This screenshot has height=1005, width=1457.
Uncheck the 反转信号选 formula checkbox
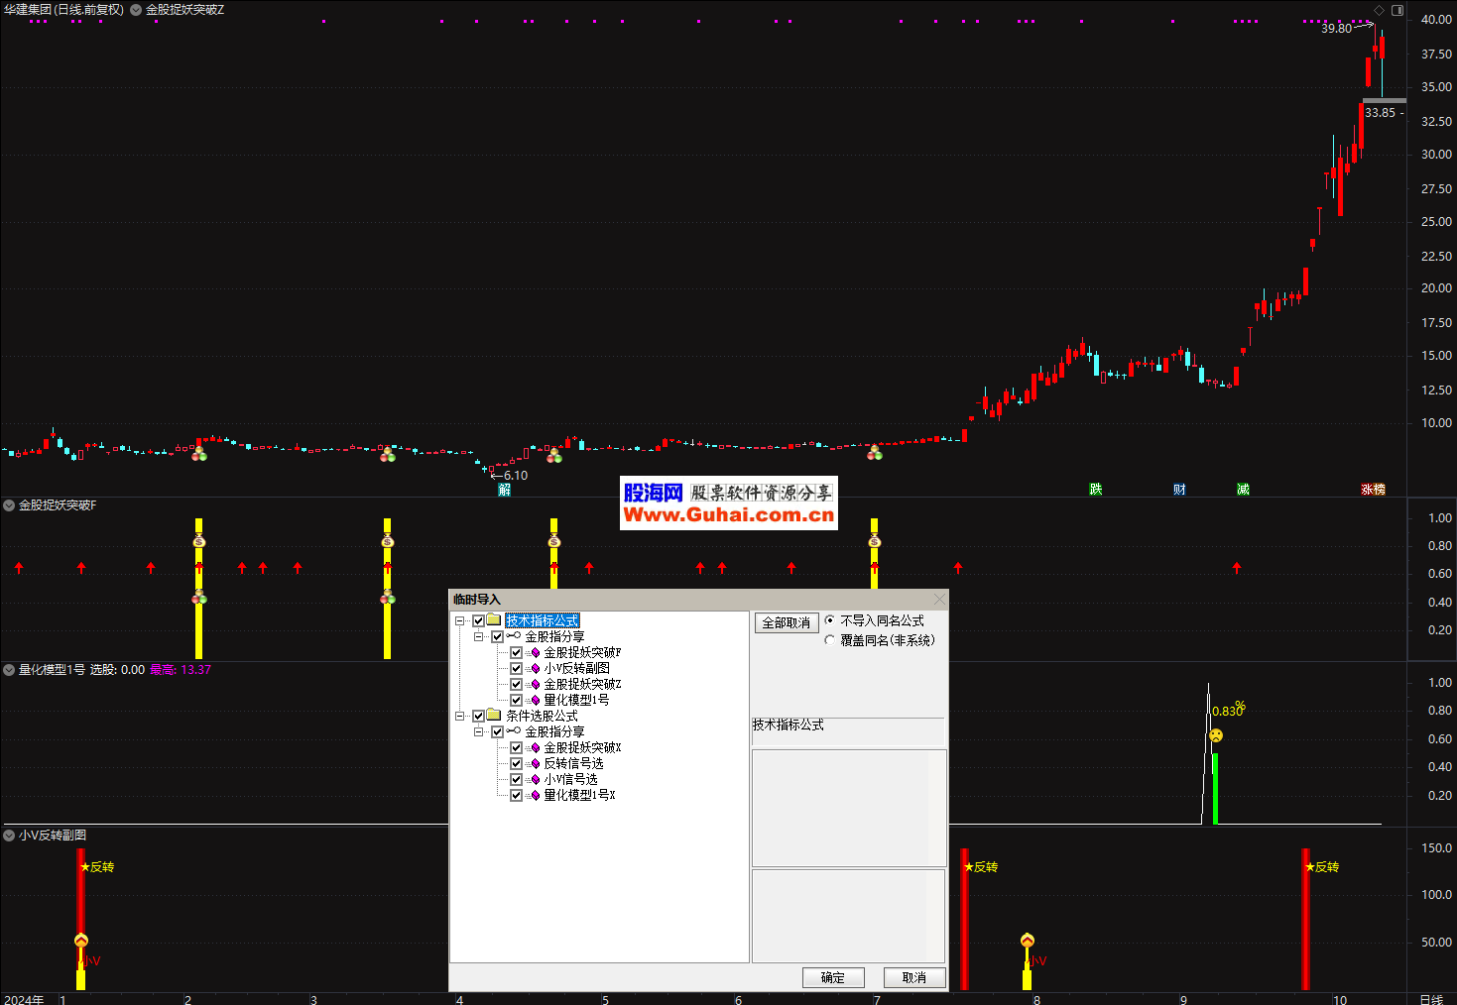(516, 763)
